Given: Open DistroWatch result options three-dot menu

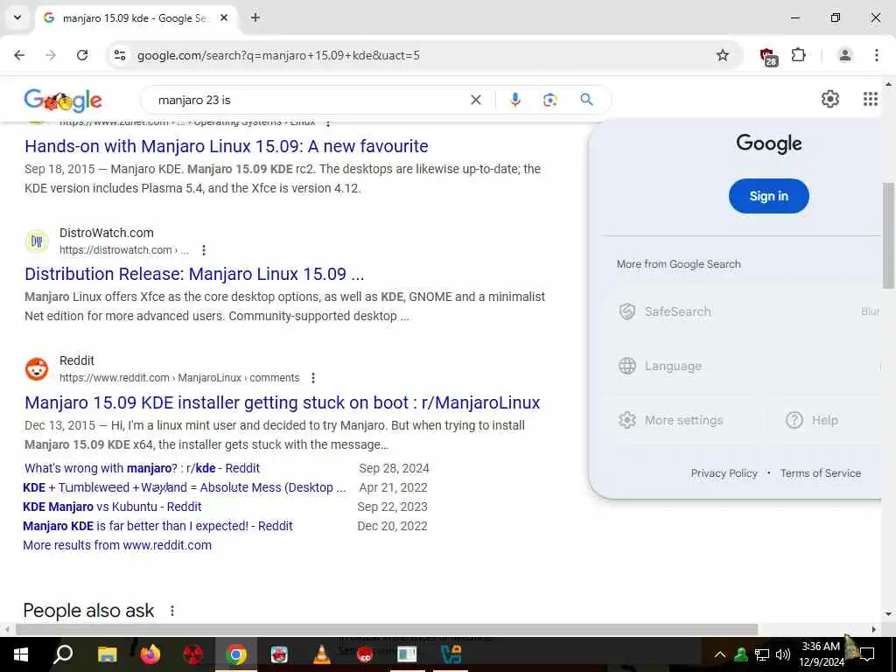Looking at the screenshot, I should [203, 249].
